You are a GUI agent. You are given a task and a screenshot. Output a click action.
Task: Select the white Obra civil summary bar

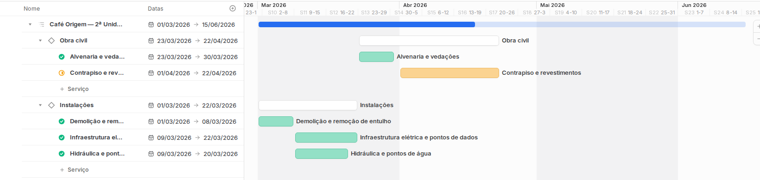tap(429, 41)
